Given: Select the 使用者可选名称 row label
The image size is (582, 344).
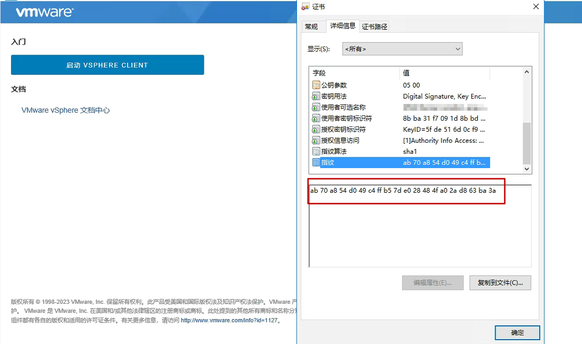Looking at the screenshot, I should (344, 107).
